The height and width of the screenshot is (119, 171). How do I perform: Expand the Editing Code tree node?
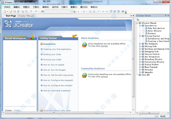[140, 47]
